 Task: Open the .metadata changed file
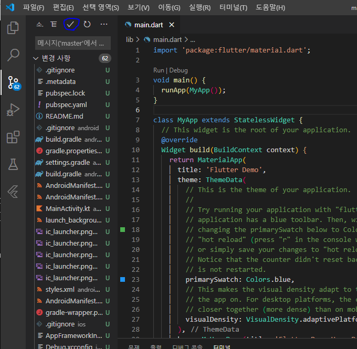73,81
